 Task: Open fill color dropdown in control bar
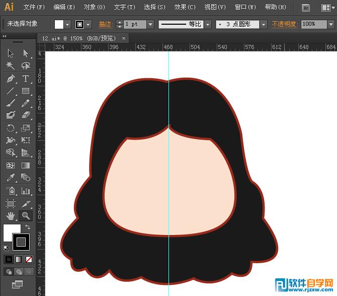(67, 25)
